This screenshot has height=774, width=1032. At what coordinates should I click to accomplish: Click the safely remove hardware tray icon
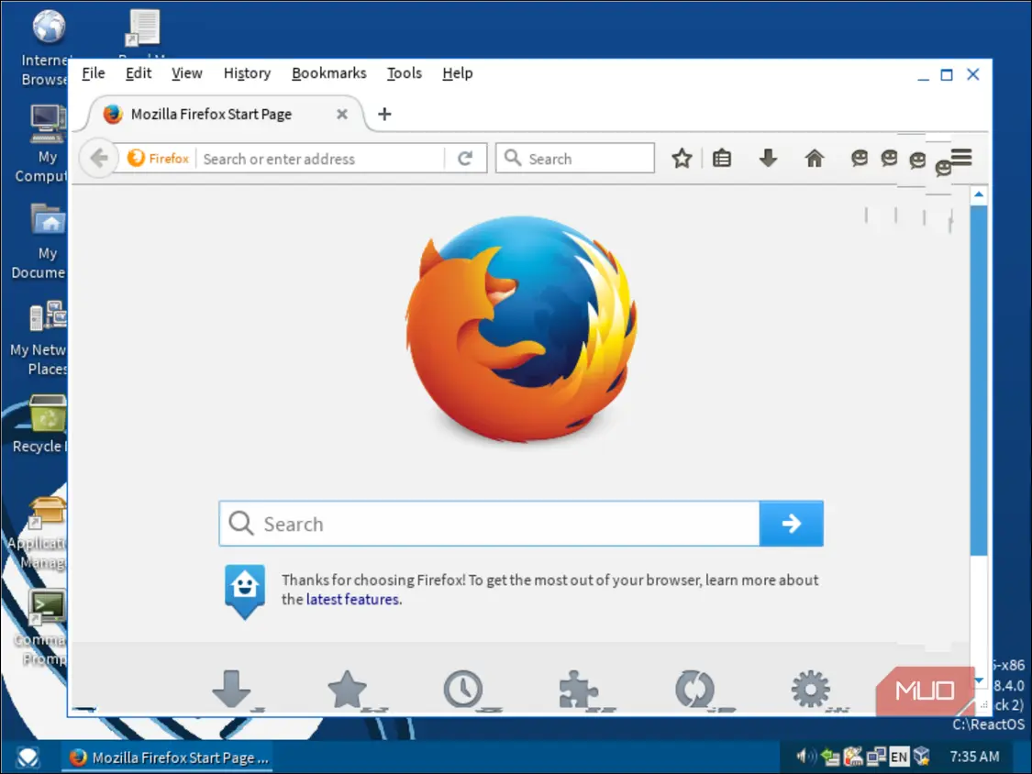830,757
